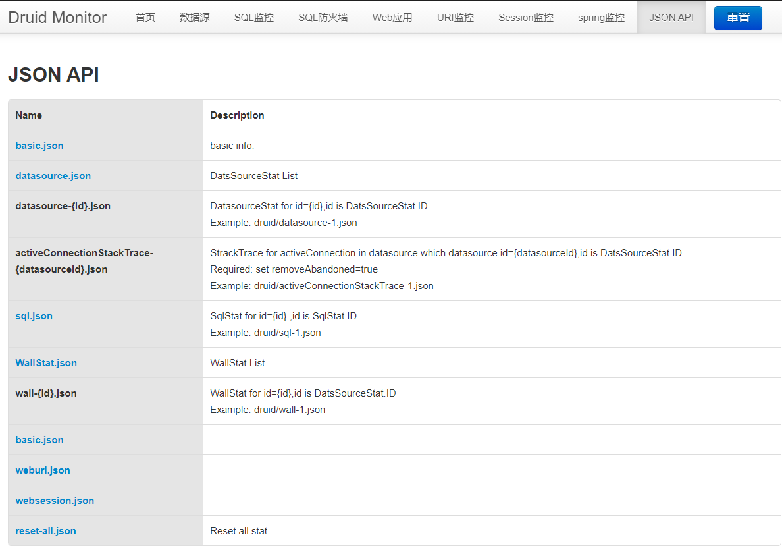
Task: Open the sql.json link
Action: coord(34,316)
